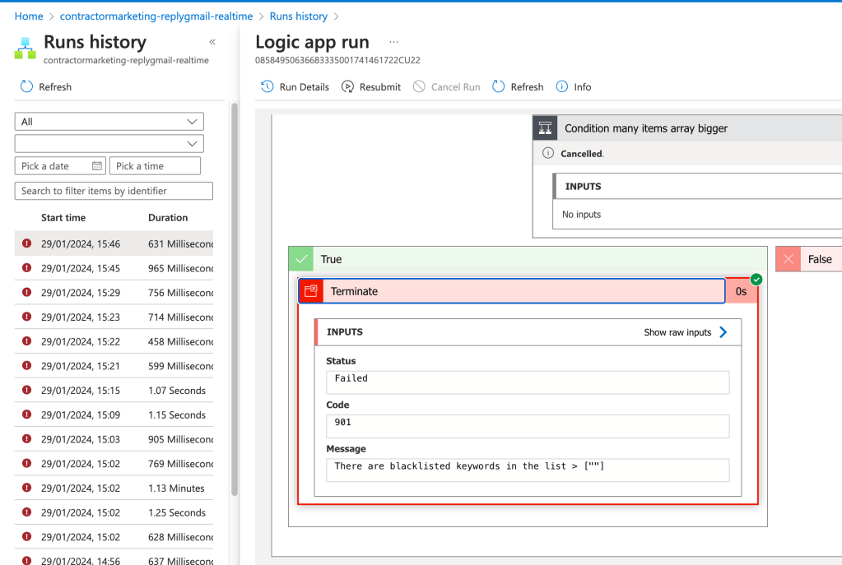Select the run from 29/01/2024, 15:03

[x=114, y=439]
